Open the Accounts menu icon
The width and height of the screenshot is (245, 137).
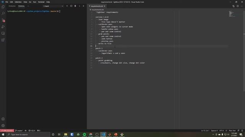pos(3,119)
